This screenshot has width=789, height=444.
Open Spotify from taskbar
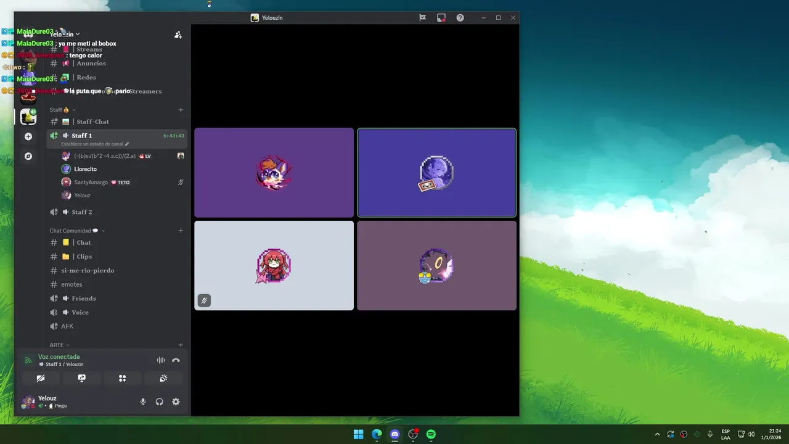(431, 434)
